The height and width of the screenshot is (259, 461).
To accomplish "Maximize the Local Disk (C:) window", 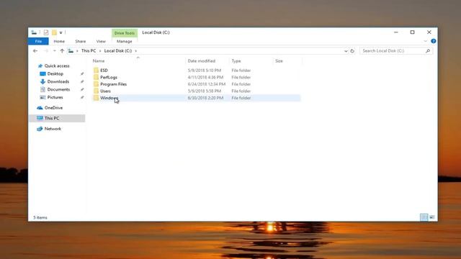I will tap(412, 32).
